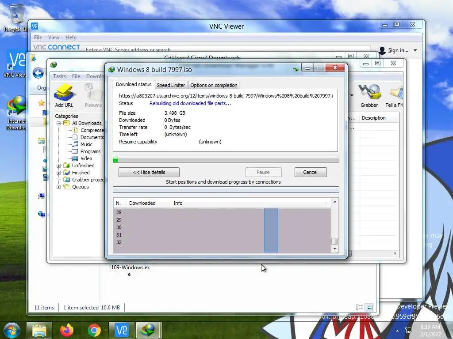Viewport: 453px width, 339px height.
Task: Open the Speed Limiter tab
Action: pos(171,85)
